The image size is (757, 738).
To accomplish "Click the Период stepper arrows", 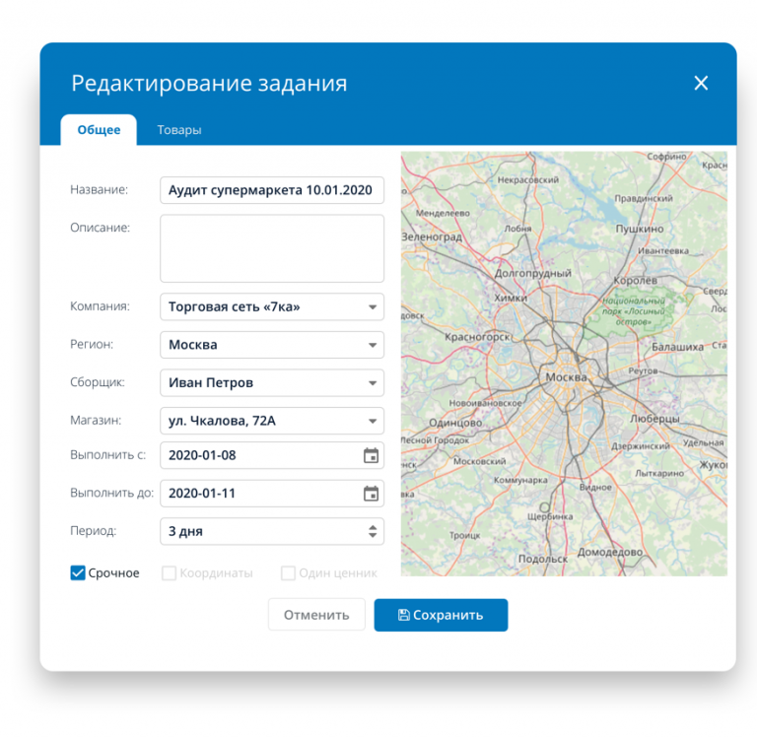I will (373, 531).
